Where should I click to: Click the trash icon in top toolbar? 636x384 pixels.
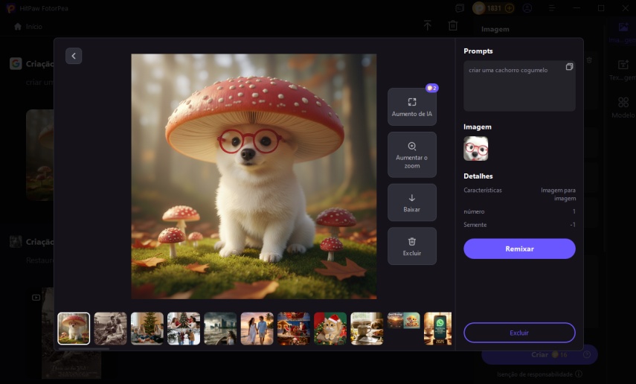pyautogui.click(x=452, y=26)
